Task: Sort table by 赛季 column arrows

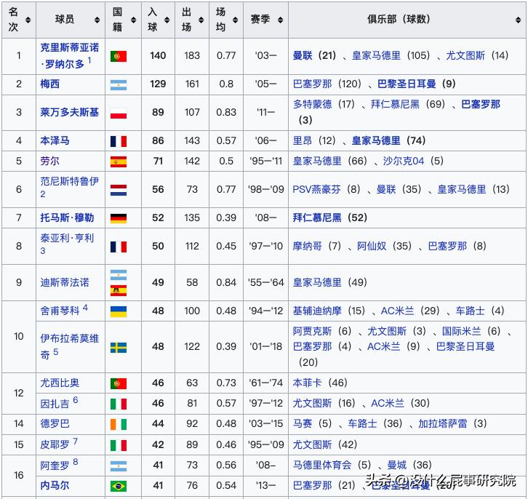Action: (280, 20)
